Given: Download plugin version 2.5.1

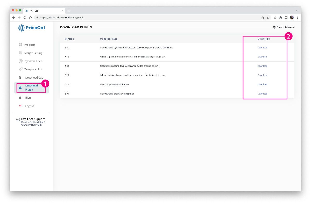Looking at the screenshot, I should [262, 48].
